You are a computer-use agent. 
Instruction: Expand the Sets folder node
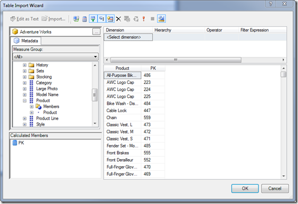point(25,71)
